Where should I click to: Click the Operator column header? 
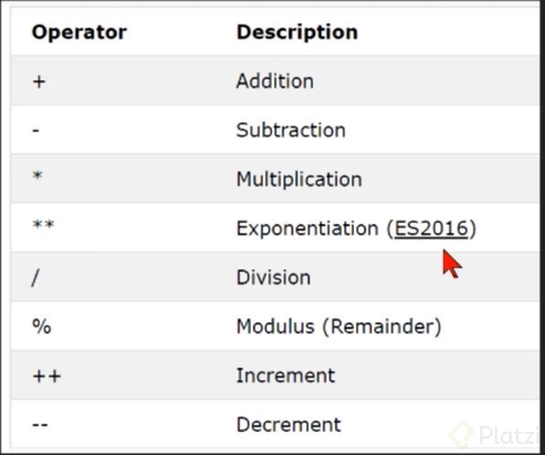[x=79, y=32]
